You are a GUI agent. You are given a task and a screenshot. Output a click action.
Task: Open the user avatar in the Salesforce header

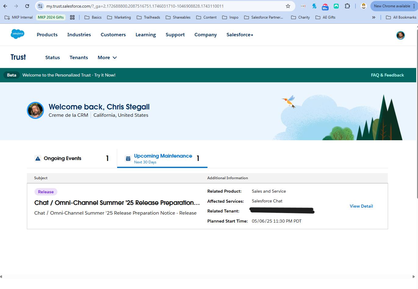click(400, 35)
